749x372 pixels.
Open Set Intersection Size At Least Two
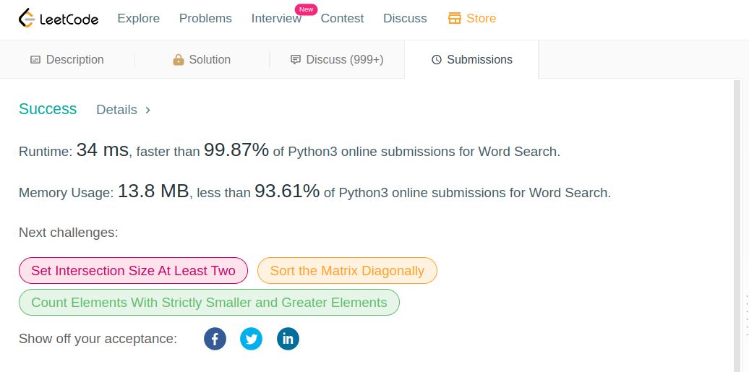(133, 271)
